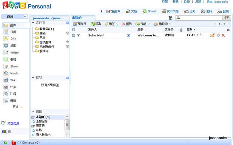Sort by 日期 date column arrow
The width and height of the screenshot is (233, 145).
coord(195,29)
